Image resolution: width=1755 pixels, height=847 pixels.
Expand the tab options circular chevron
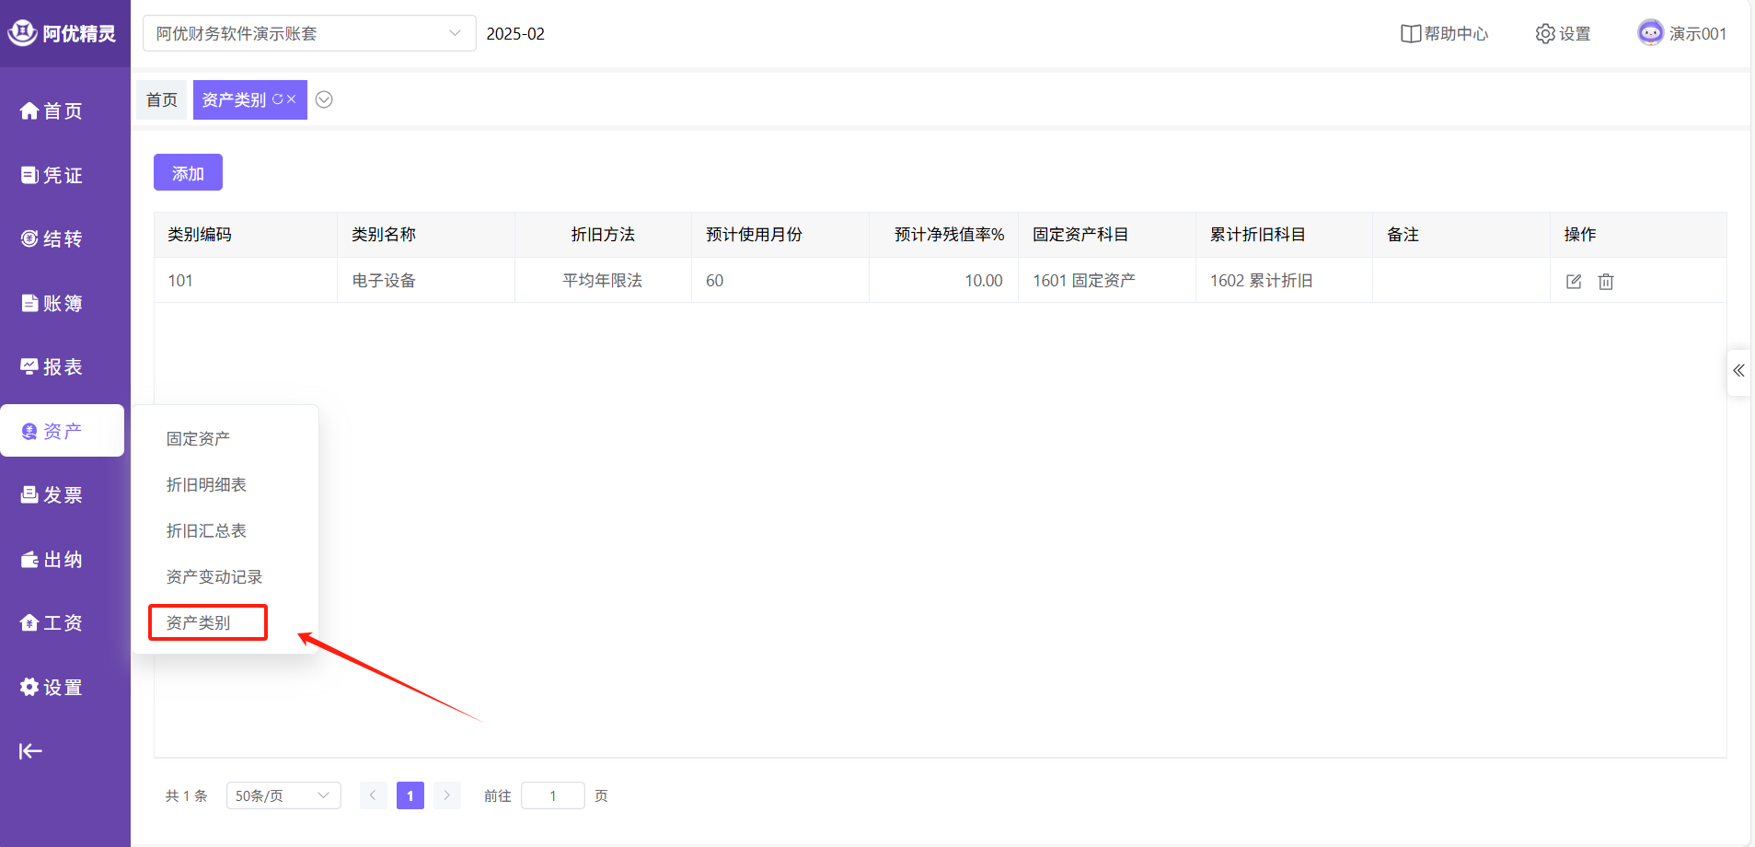coord(324,99)
